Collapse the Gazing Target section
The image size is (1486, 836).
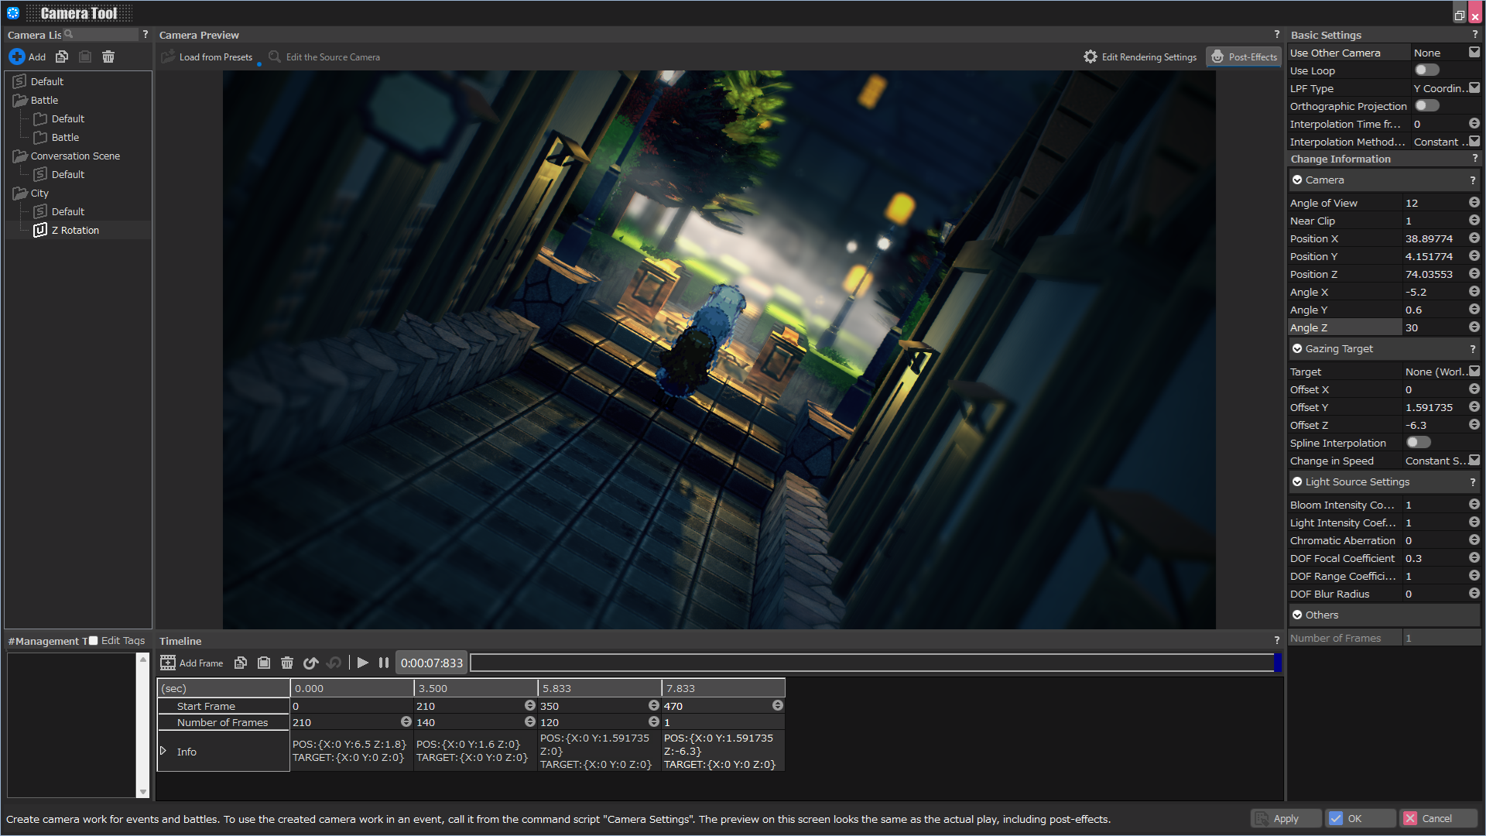tap(1298, 349)
